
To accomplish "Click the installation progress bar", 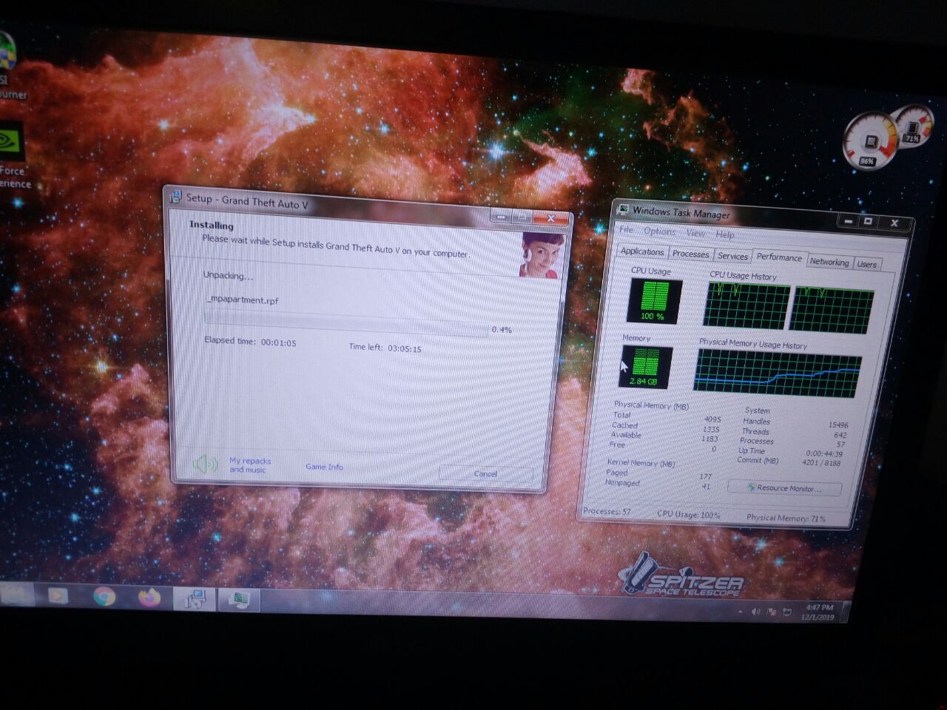I will (x=346, y=324).
